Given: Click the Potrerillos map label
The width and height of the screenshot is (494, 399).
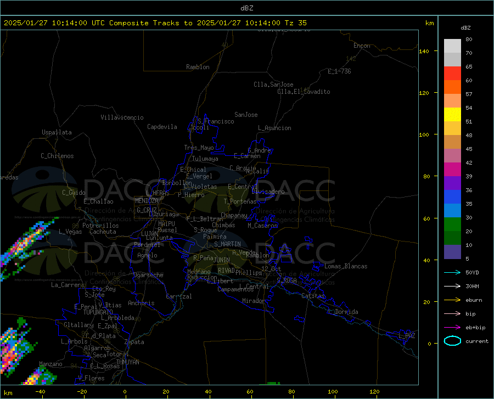Looking at the screenshot, I should pyautogui.click(x=100, y=226).
